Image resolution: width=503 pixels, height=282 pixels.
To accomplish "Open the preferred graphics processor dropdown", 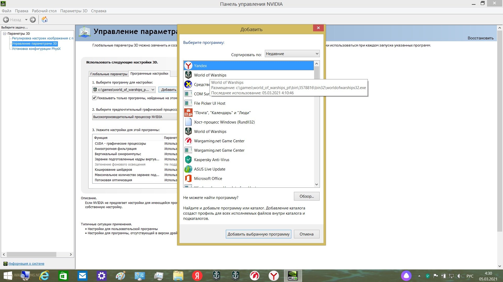I will pos(135,117).
